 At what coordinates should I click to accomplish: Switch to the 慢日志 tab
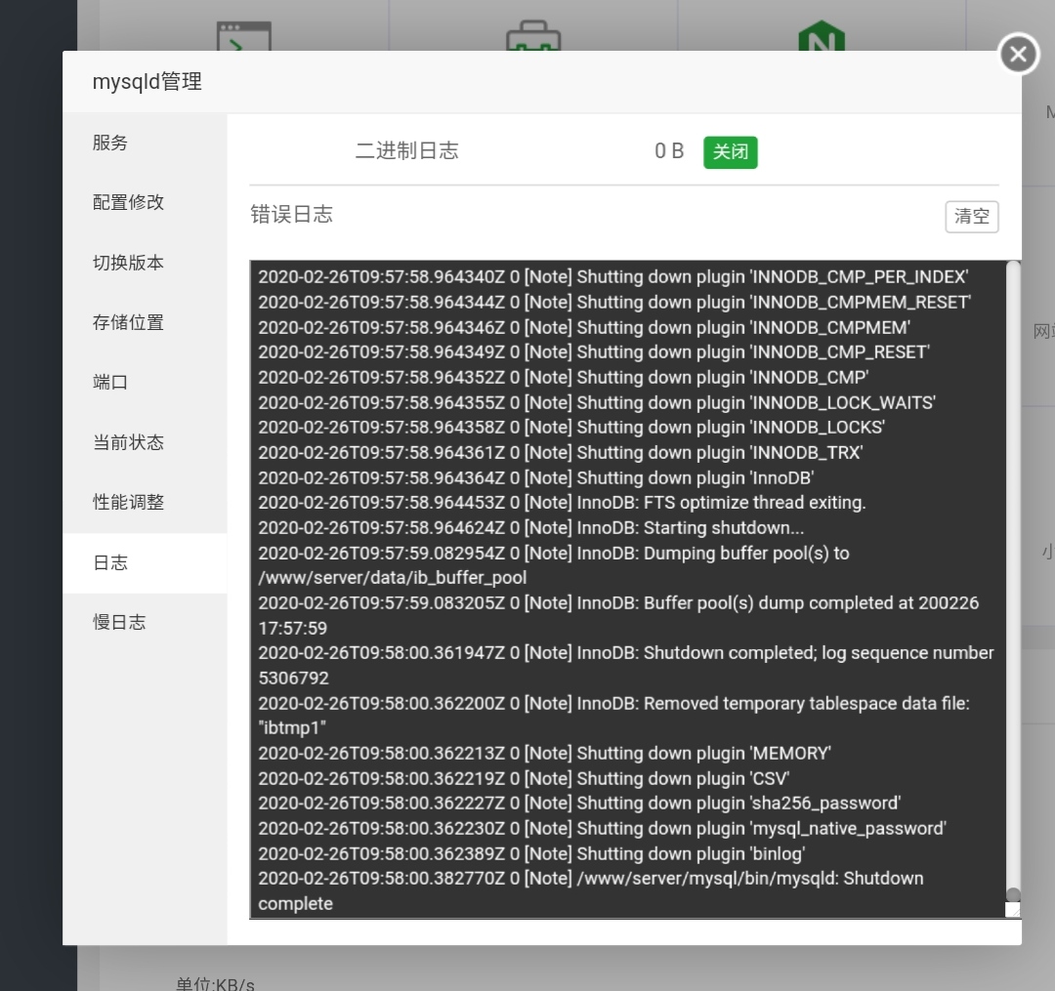click(x=119, y=622)
